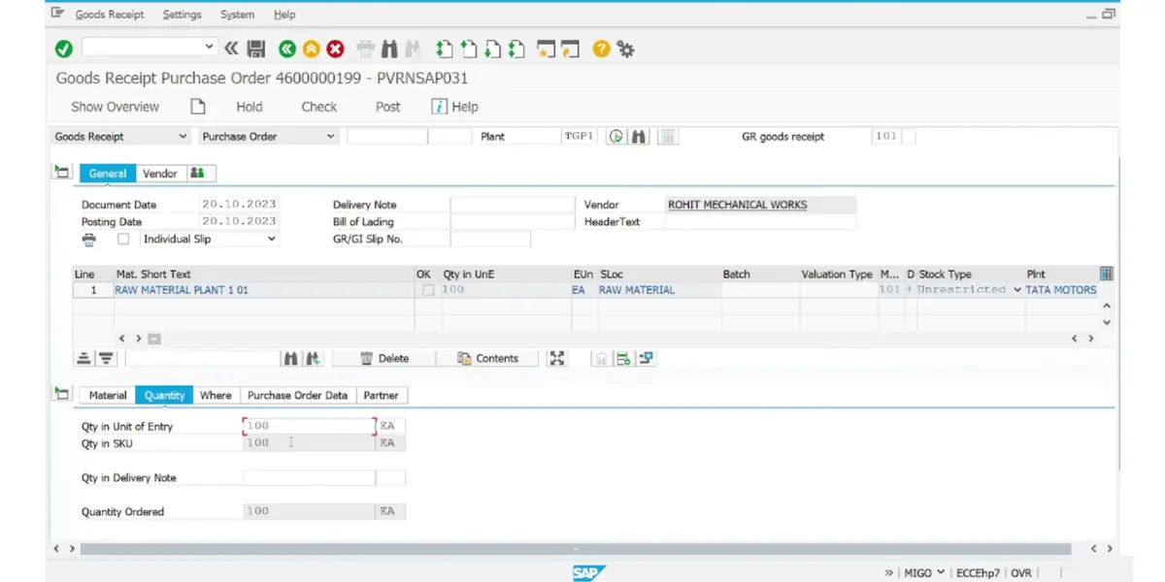The height and width of the screenshot is (582, 1165).
Task: Click the Print icon in the top toolbar
Action: click(366, 48)
